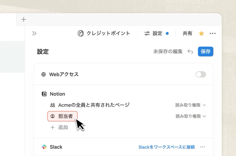Click the blue 保存 button
The image size is (236, 156).
click(x=205, y=52)
